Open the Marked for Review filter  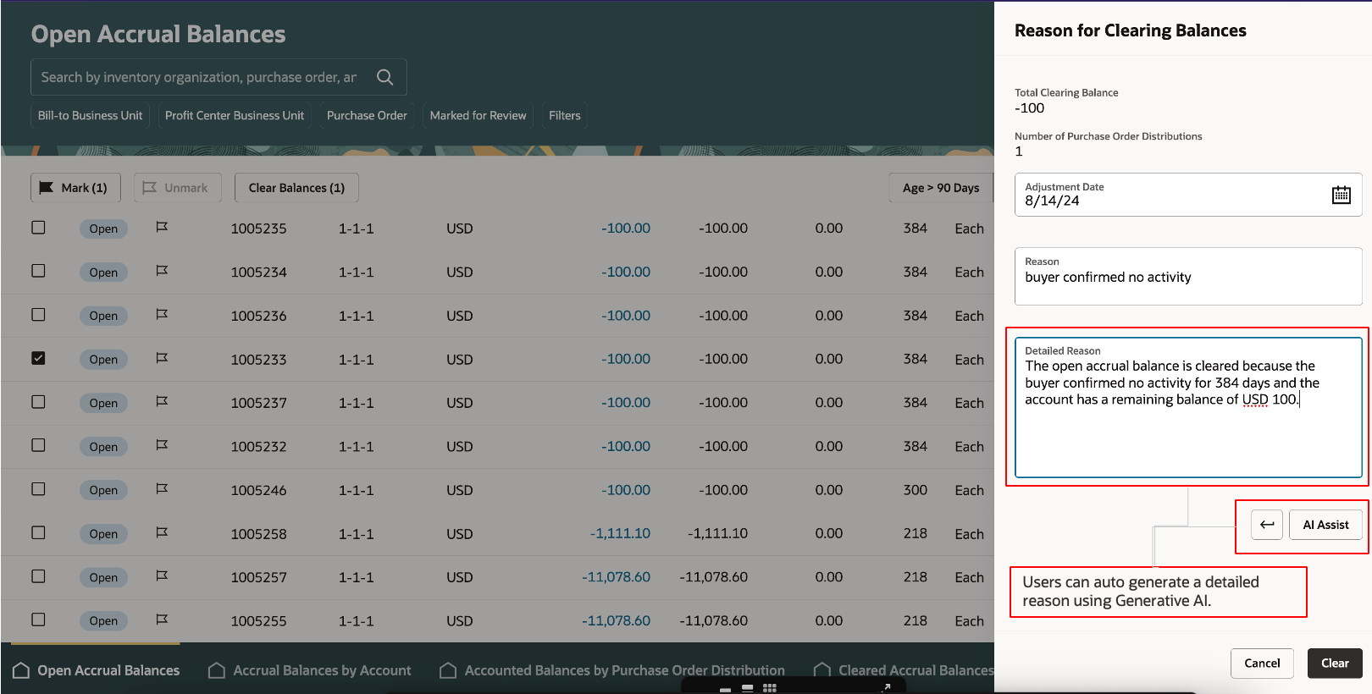[x=478, y=115]
